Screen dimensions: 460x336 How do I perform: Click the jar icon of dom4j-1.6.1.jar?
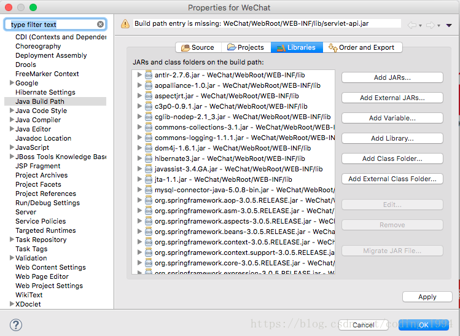coord(149,148)
